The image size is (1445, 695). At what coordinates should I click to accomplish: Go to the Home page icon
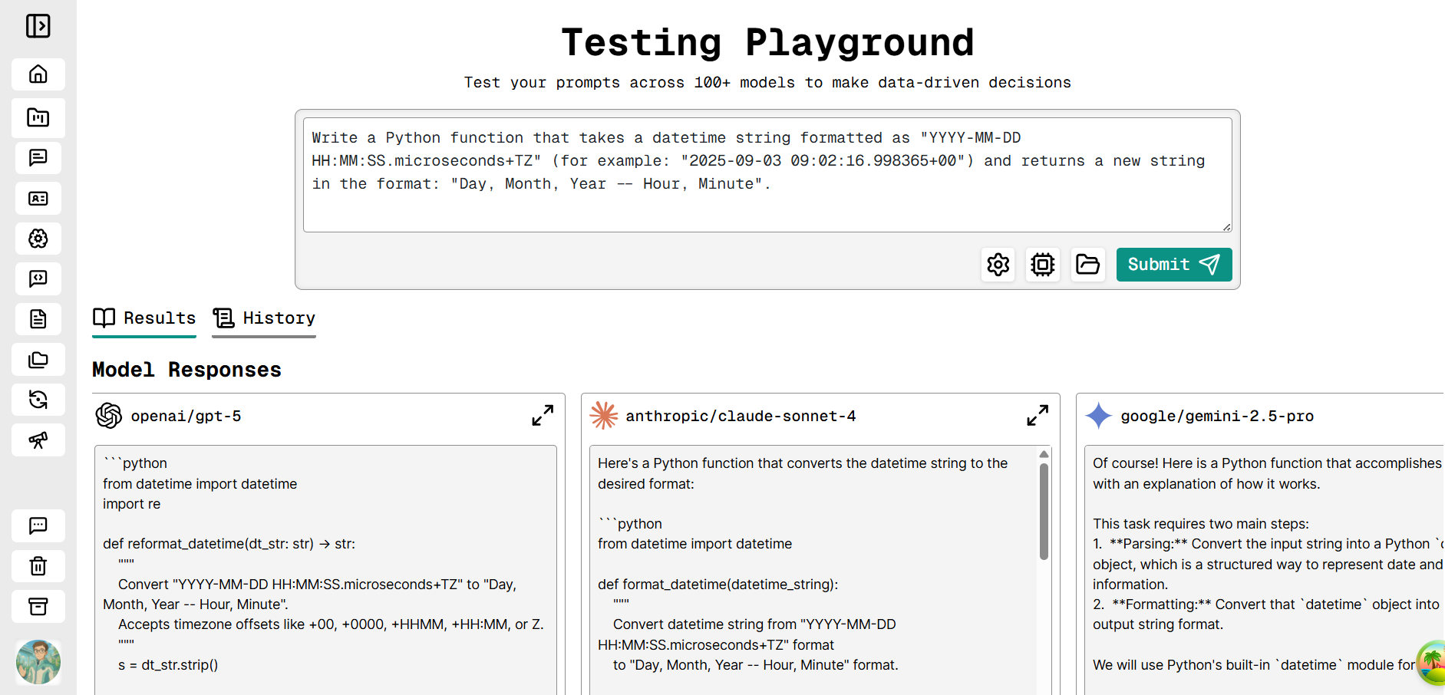38,74
